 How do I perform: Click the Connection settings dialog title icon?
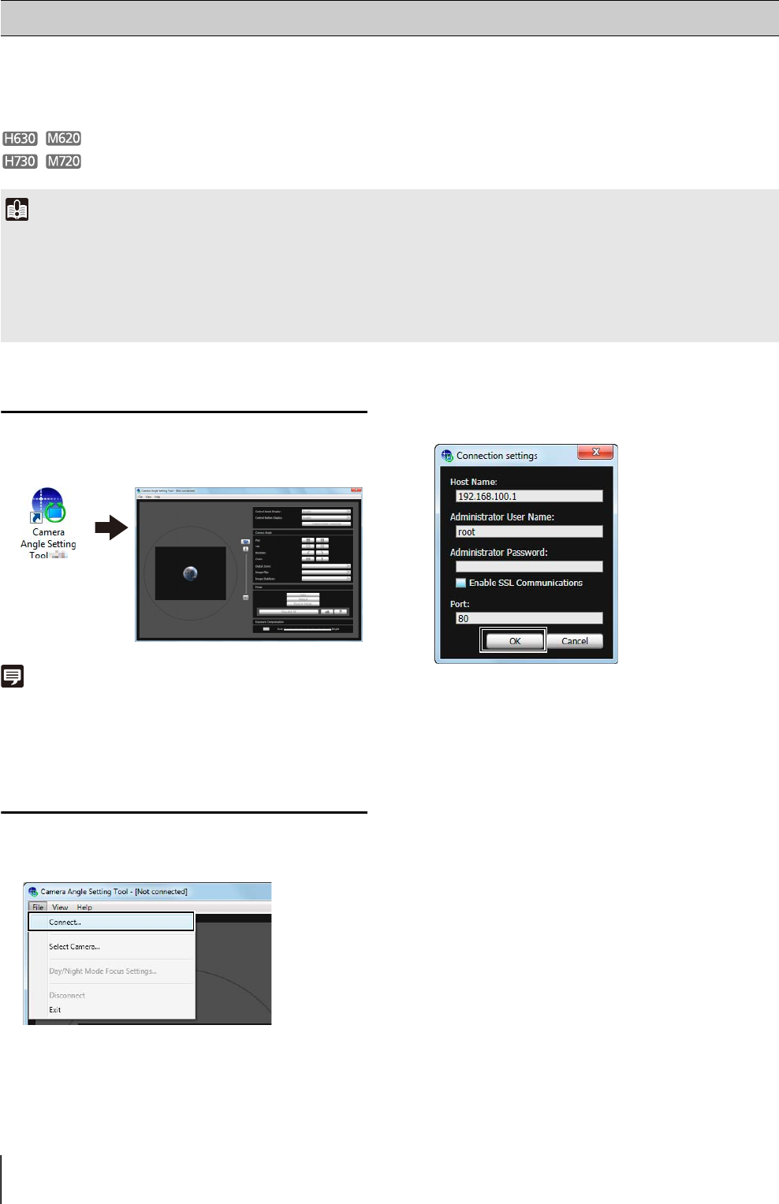[x=447, y=456]
